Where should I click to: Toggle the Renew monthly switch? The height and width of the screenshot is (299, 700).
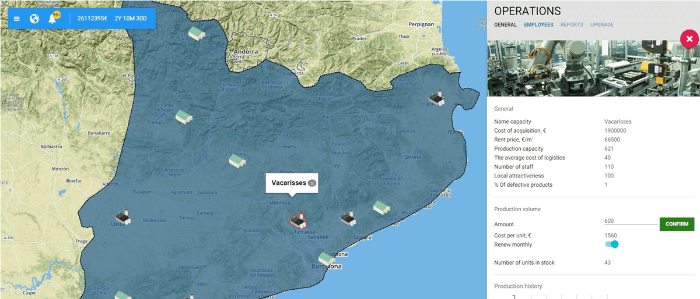point(611,244)
